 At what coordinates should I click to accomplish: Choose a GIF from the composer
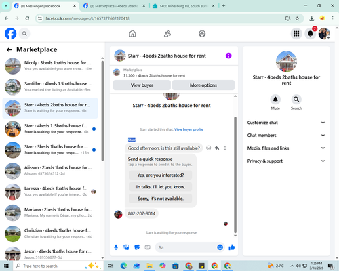[147, 247]
